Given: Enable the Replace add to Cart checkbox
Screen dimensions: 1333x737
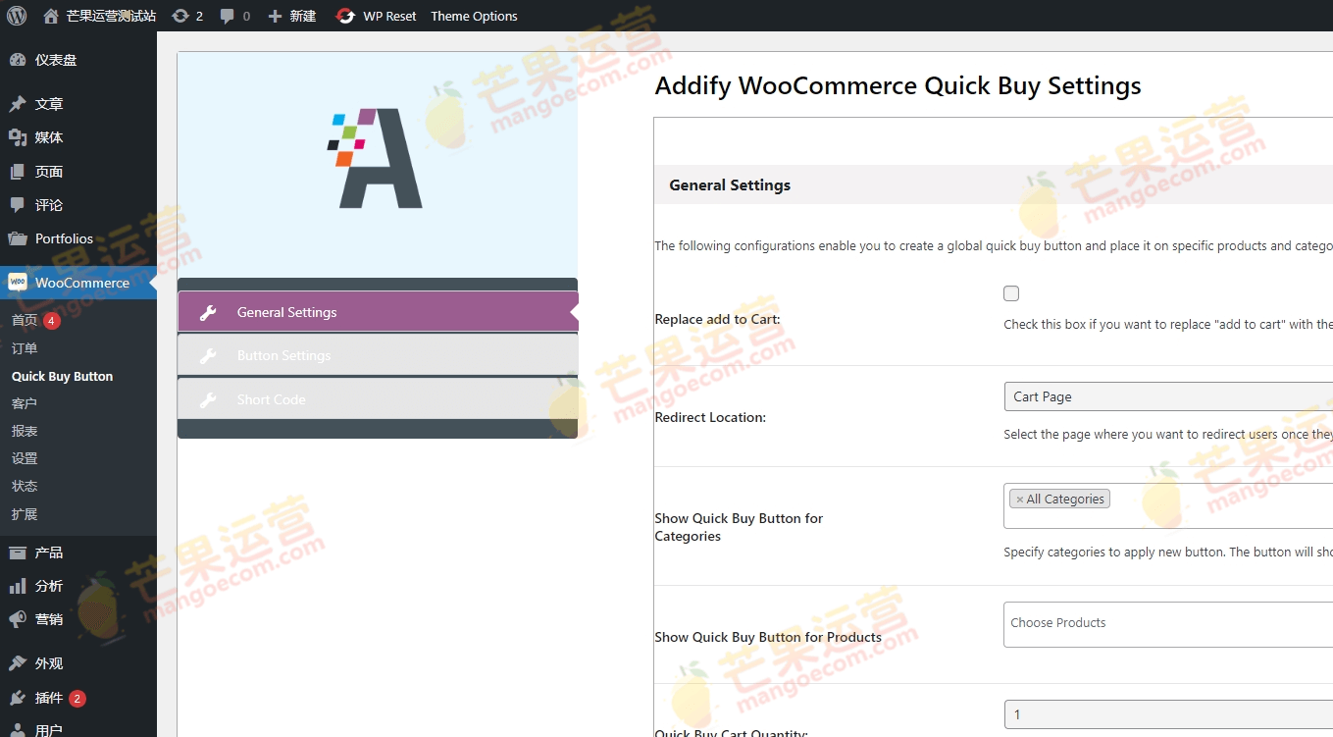Looking at the screenshot, I should coord(1011,292).
